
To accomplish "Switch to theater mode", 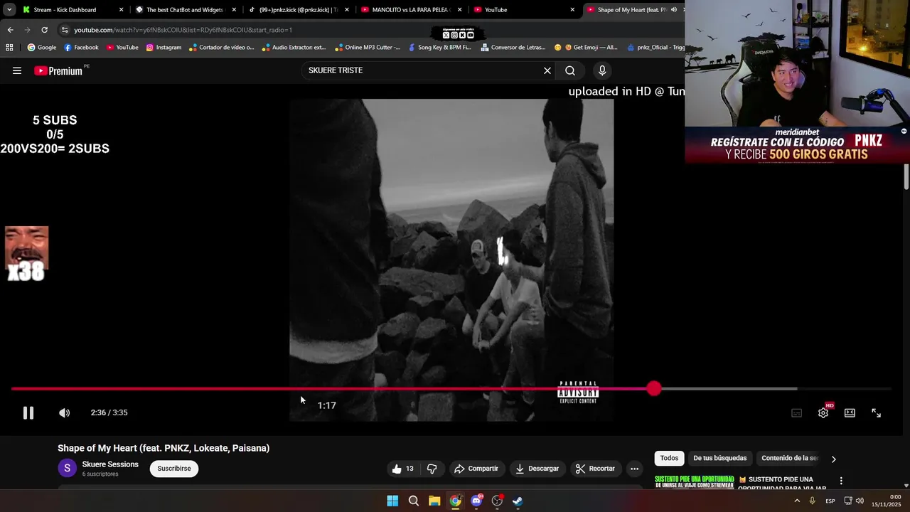I will (x=850, y=412).
